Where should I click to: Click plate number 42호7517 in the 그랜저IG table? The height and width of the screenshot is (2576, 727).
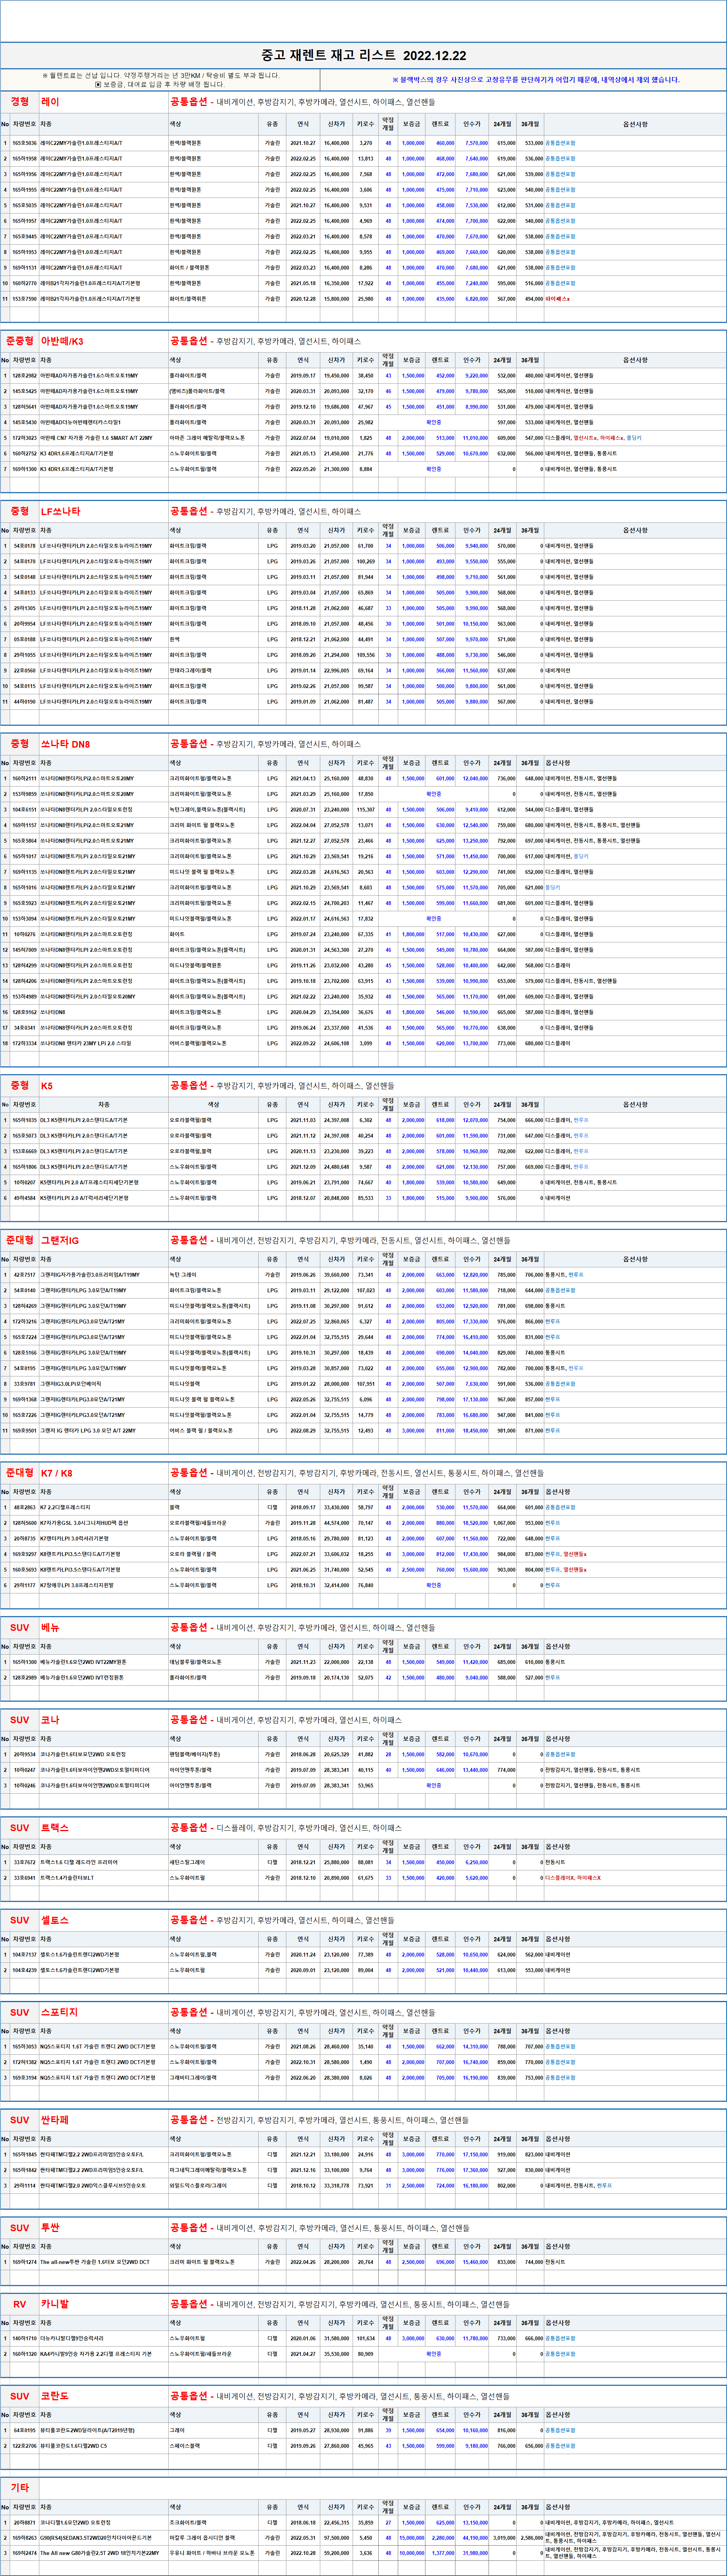click(24, 1275)
